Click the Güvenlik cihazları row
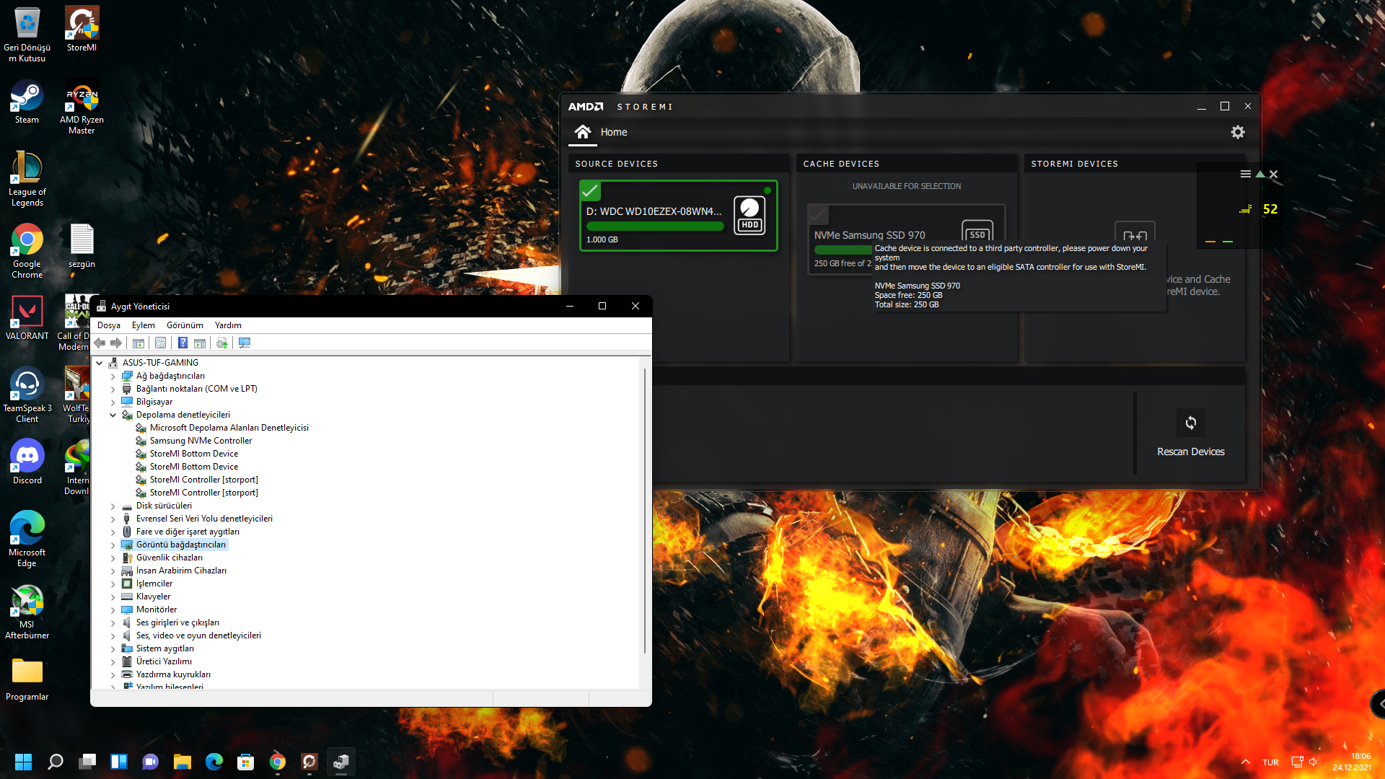1385x779 pixels. (170, 558)
